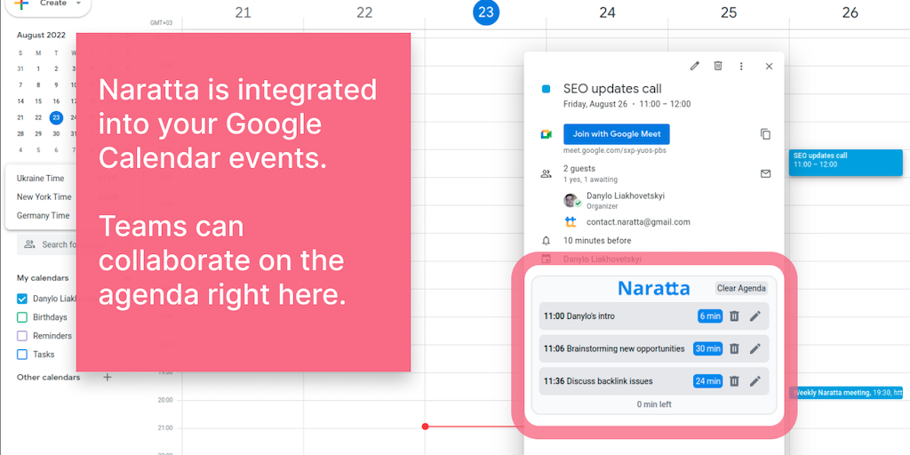Select day 26 column header
Viewport: 910px width, 455px height.
point(850,12)
